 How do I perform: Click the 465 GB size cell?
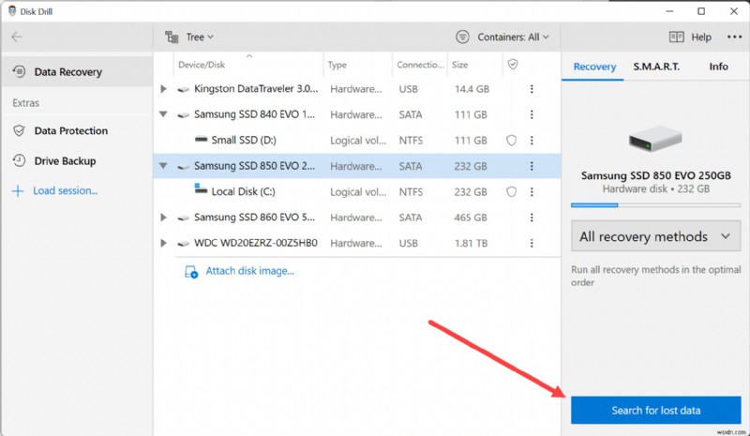tap(471, 218)
